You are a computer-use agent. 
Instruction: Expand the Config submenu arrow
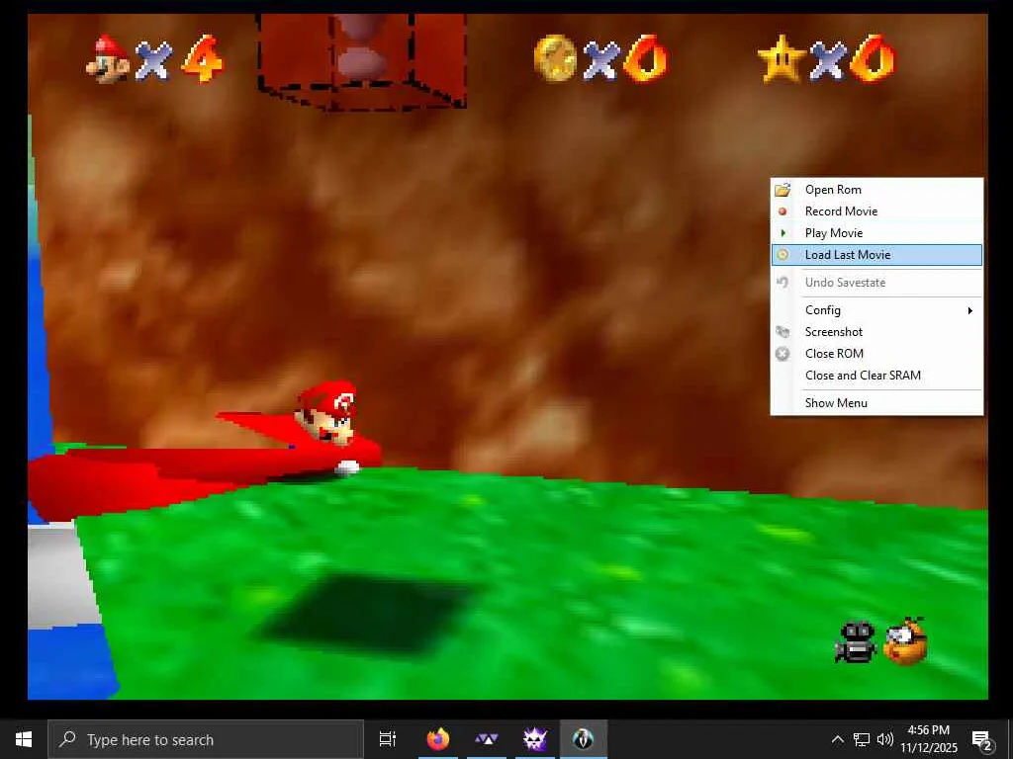[x=969, y=310]
